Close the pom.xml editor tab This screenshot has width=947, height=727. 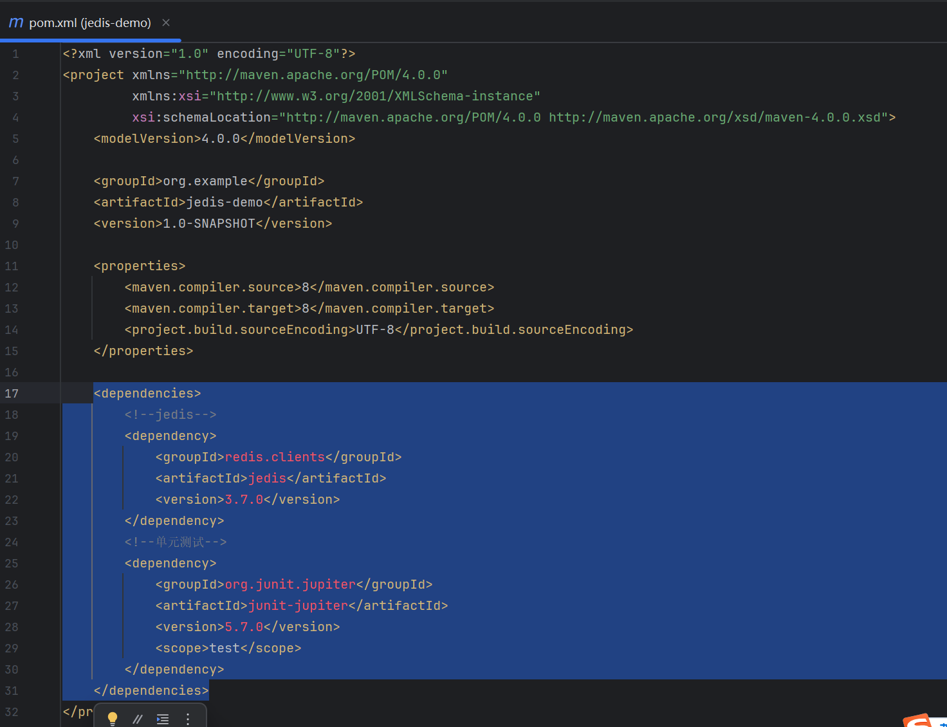point(166,23)
